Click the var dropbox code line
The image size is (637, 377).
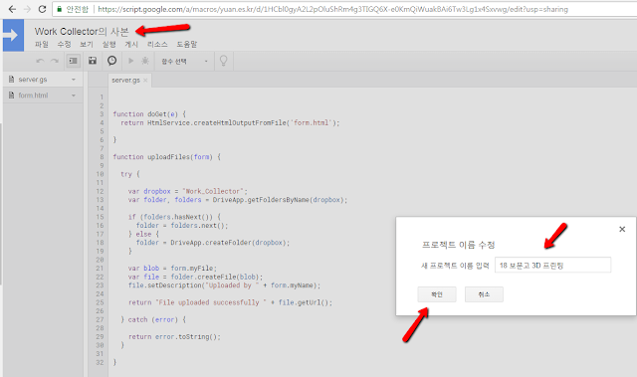(x=187, y=191)
